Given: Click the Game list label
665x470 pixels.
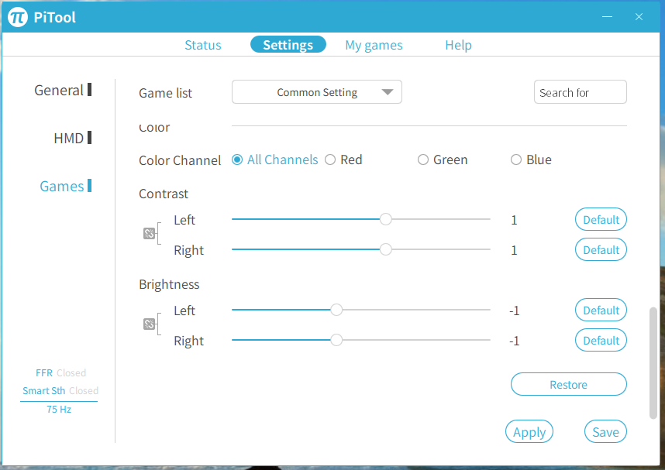Looking at the screenshot, I should [165, 93].
